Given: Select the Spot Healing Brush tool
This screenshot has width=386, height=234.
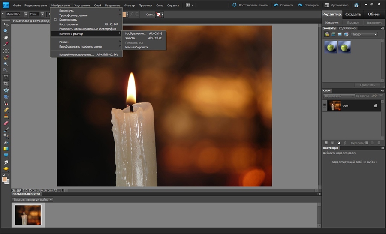Looking at the screenshot, I should [6, 110].
